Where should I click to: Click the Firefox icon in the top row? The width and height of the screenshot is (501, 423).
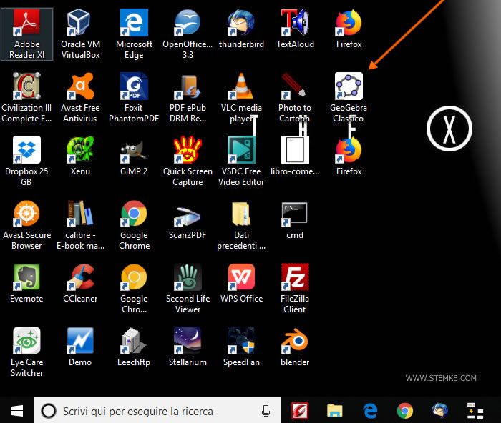coord(349,29)
